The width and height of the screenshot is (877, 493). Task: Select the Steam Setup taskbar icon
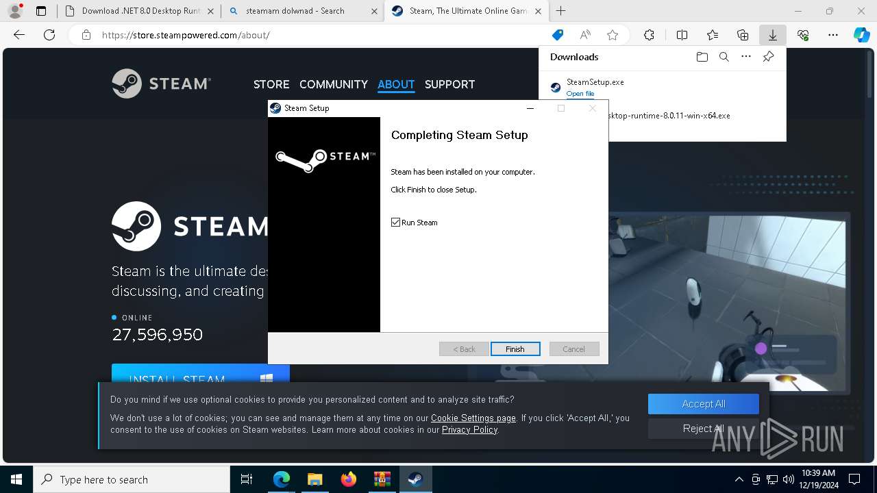(415, 479)
